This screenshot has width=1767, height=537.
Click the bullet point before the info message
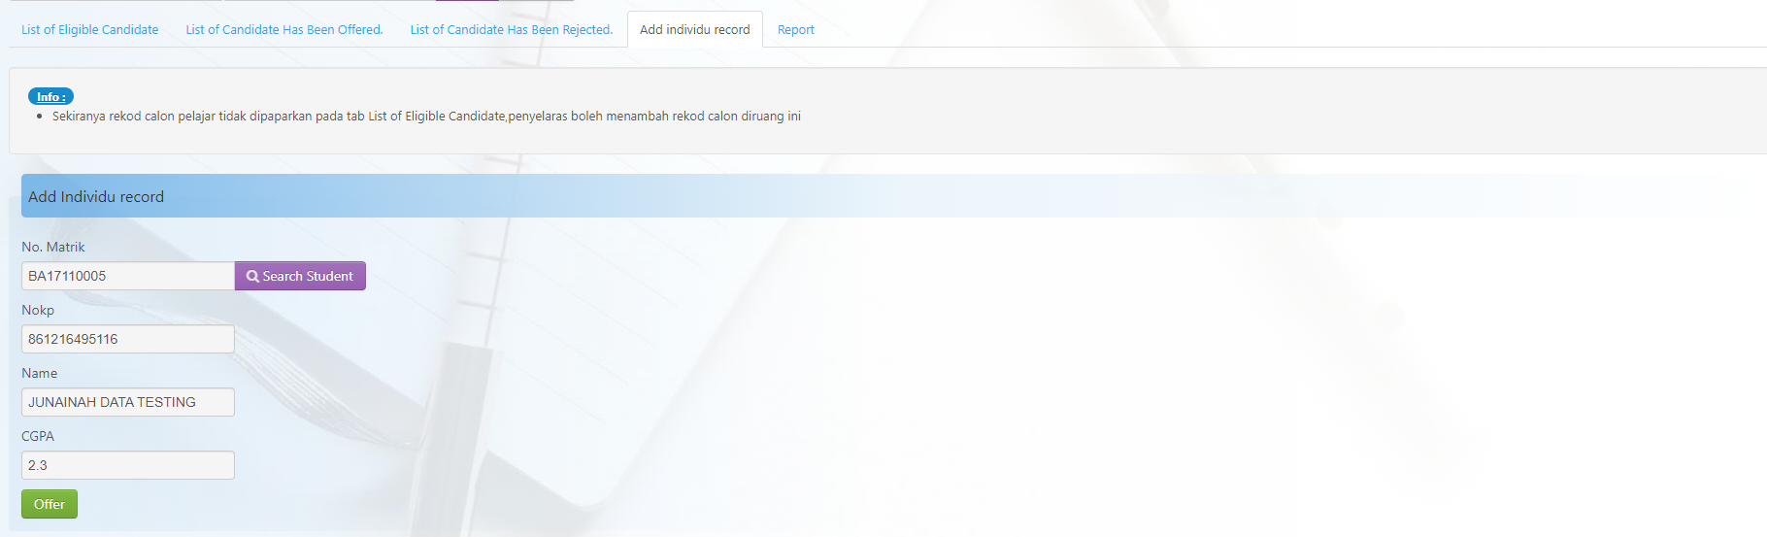click(39, 117)
